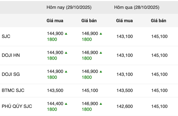
Task: Click yesterday's Giá bán column heading
Action: (x=158, y=21)
